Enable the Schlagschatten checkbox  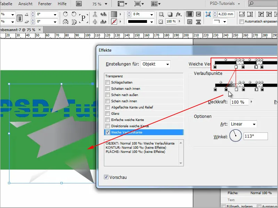pos(107,82)
